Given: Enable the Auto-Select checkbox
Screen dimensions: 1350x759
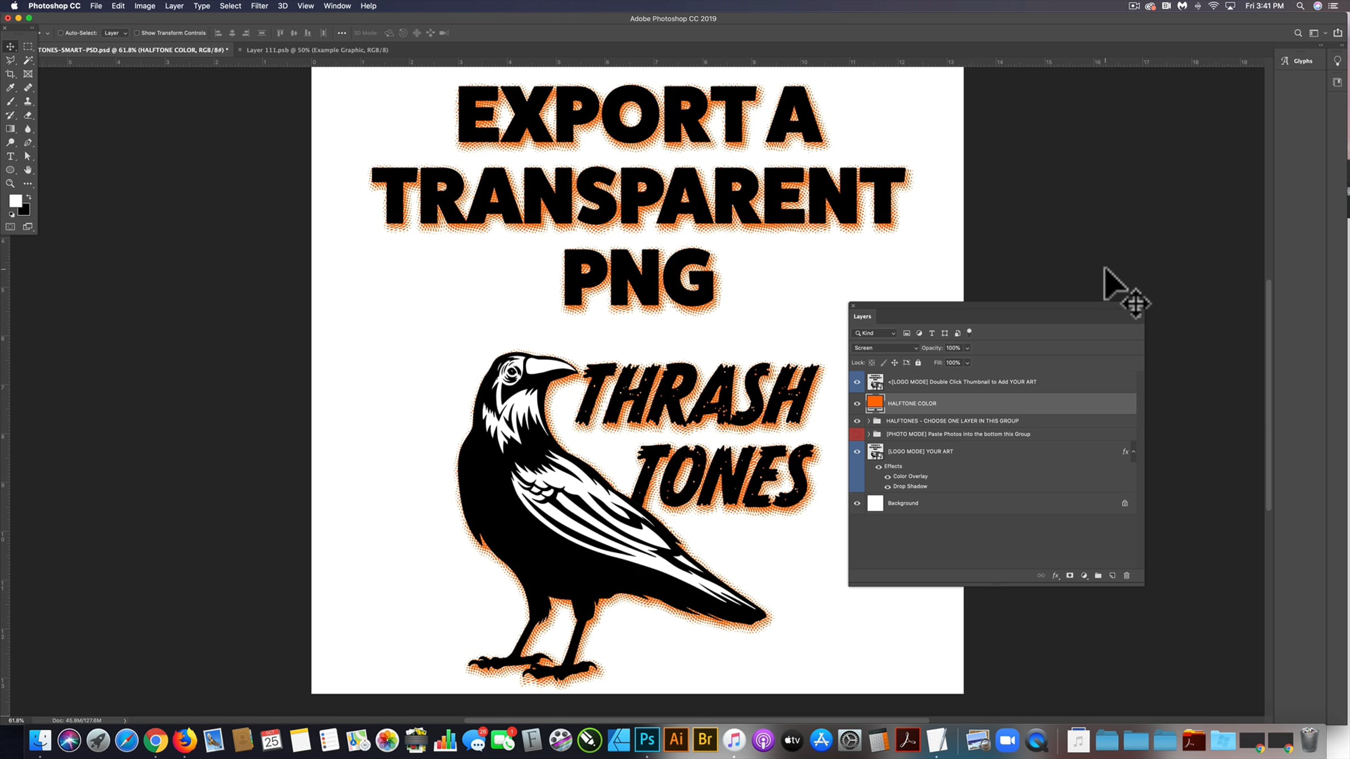Looking at the screenshot, I should pos(61,33).
